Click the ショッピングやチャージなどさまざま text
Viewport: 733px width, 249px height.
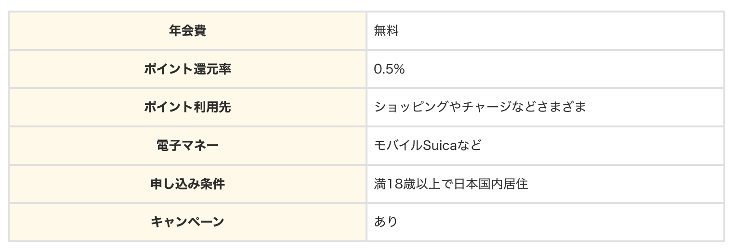click(x=480, y=107)
